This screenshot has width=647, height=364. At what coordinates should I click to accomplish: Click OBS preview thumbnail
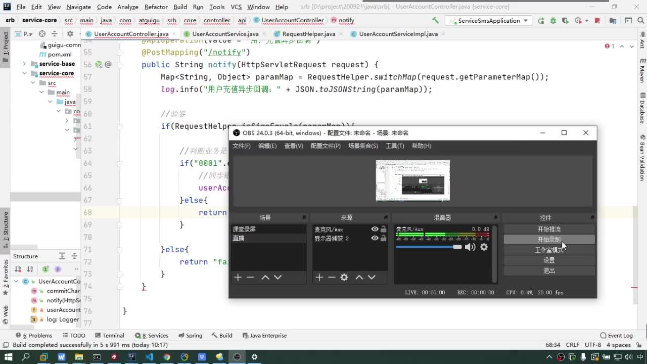(412, 180)
